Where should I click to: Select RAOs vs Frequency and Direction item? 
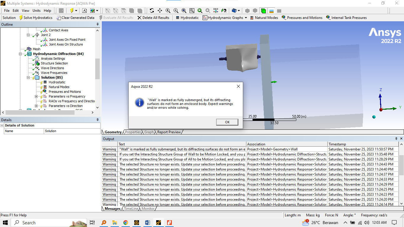tap(72, 101)
